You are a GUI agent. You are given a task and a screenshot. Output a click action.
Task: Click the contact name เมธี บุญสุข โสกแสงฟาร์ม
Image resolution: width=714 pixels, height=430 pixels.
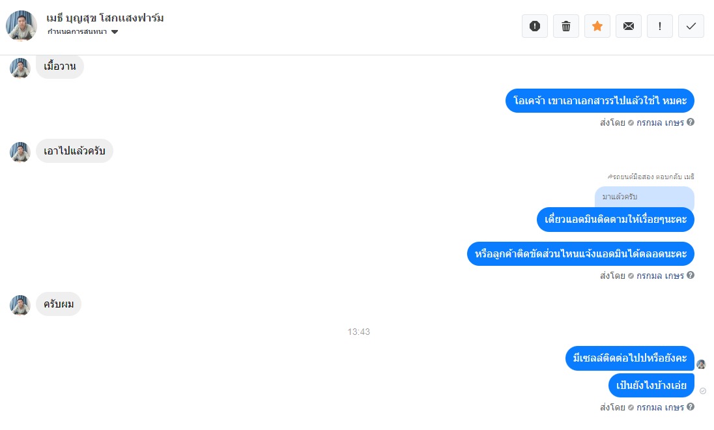click(x=105, y=18)
